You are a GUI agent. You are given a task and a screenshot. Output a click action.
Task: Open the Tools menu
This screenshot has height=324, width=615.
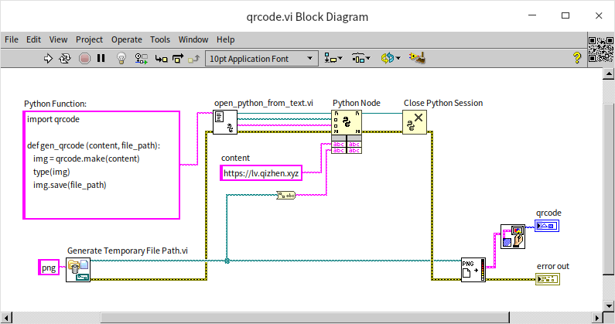click(160, 39)
